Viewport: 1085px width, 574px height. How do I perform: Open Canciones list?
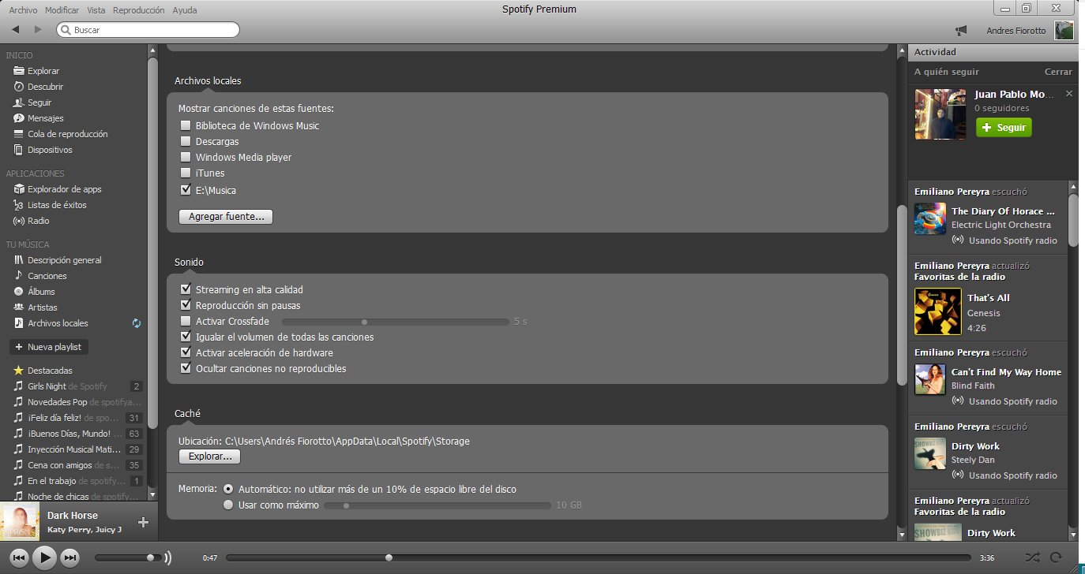coord(47,276)
